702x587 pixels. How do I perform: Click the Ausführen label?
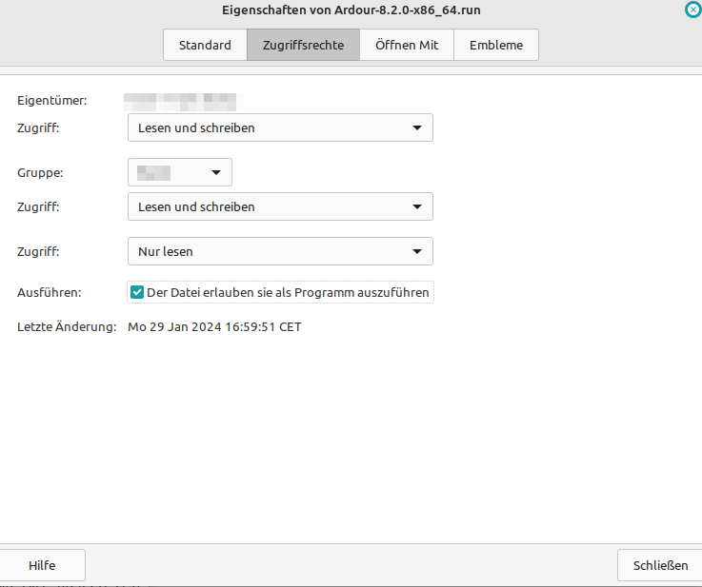(50, 293)
